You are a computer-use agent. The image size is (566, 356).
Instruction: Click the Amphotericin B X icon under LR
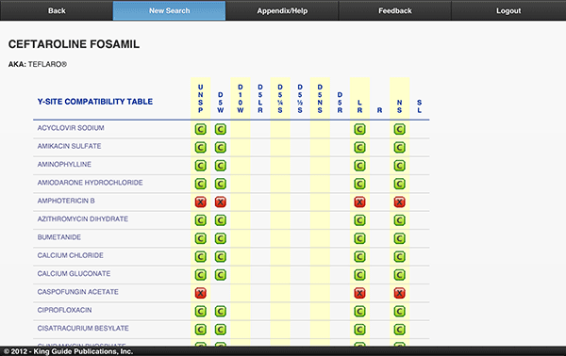pyautogui.click(x=359, y=202)
